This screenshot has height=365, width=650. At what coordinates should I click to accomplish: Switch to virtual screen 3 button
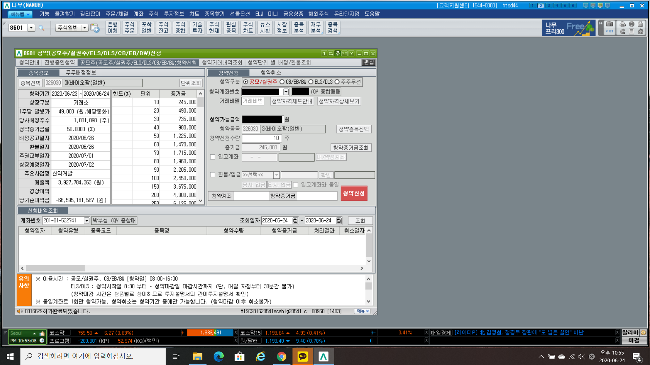(x=549, y=5)
